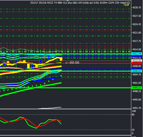Select the last yellow candlestick on chart
This screenshot has height=137, width=143.
61,59
